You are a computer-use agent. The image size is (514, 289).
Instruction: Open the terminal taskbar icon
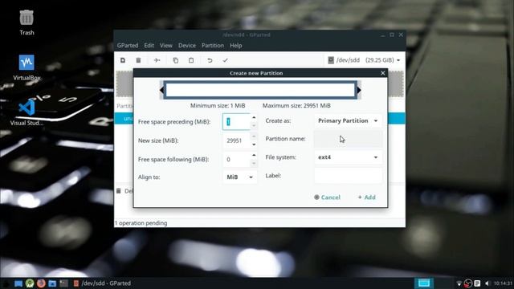pos(63,283)
